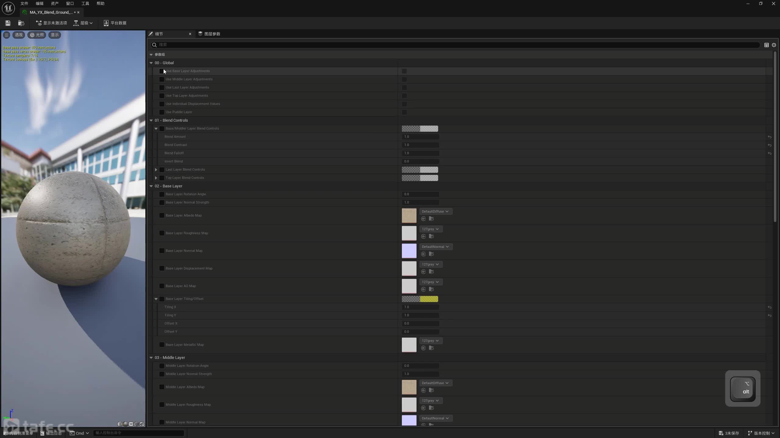Collapse the 02 - Base Layer group
This screenshot has width=780, height=438.
151,186
